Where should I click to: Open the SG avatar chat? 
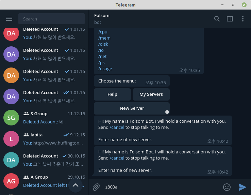pyautogui.click(x=11, y=118)
